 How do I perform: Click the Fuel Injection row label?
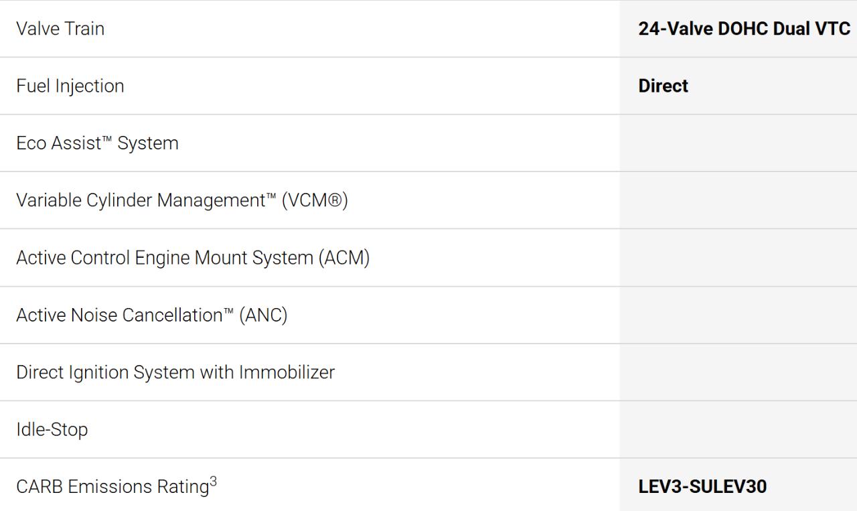tap(70, 86)
